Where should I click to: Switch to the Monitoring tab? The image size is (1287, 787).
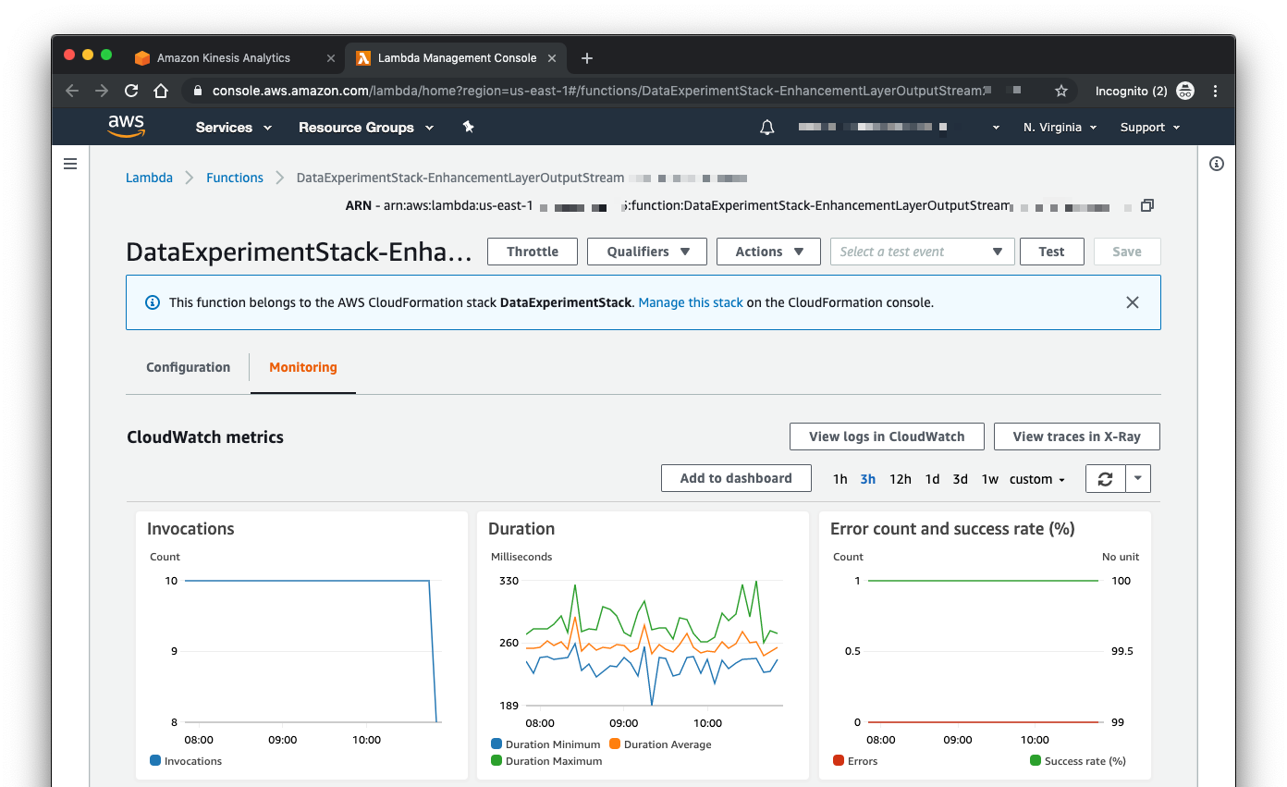point(303,367)
